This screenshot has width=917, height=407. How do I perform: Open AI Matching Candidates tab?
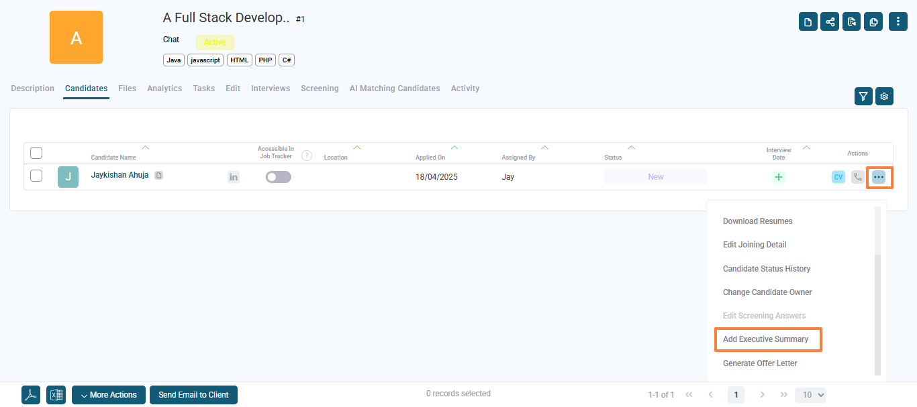click(395, 89)
